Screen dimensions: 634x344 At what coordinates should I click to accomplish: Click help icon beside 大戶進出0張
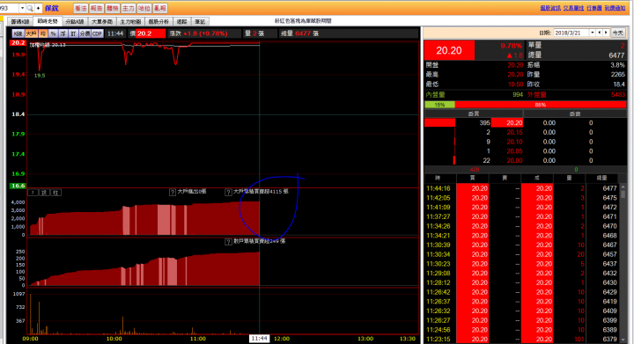(x=173, y=192)
